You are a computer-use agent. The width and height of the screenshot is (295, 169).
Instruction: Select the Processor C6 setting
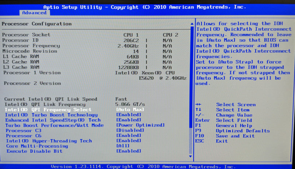click(24, 135)
